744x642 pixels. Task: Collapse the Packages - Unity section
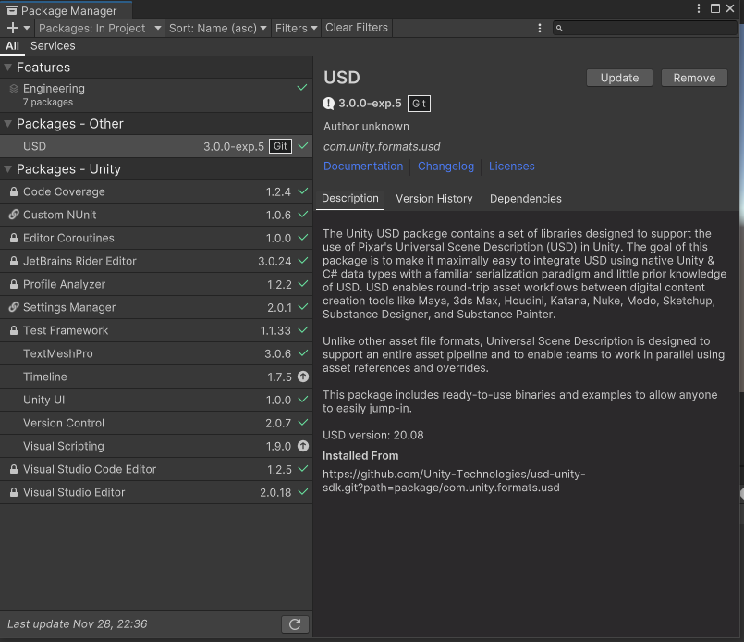(8, 169)
